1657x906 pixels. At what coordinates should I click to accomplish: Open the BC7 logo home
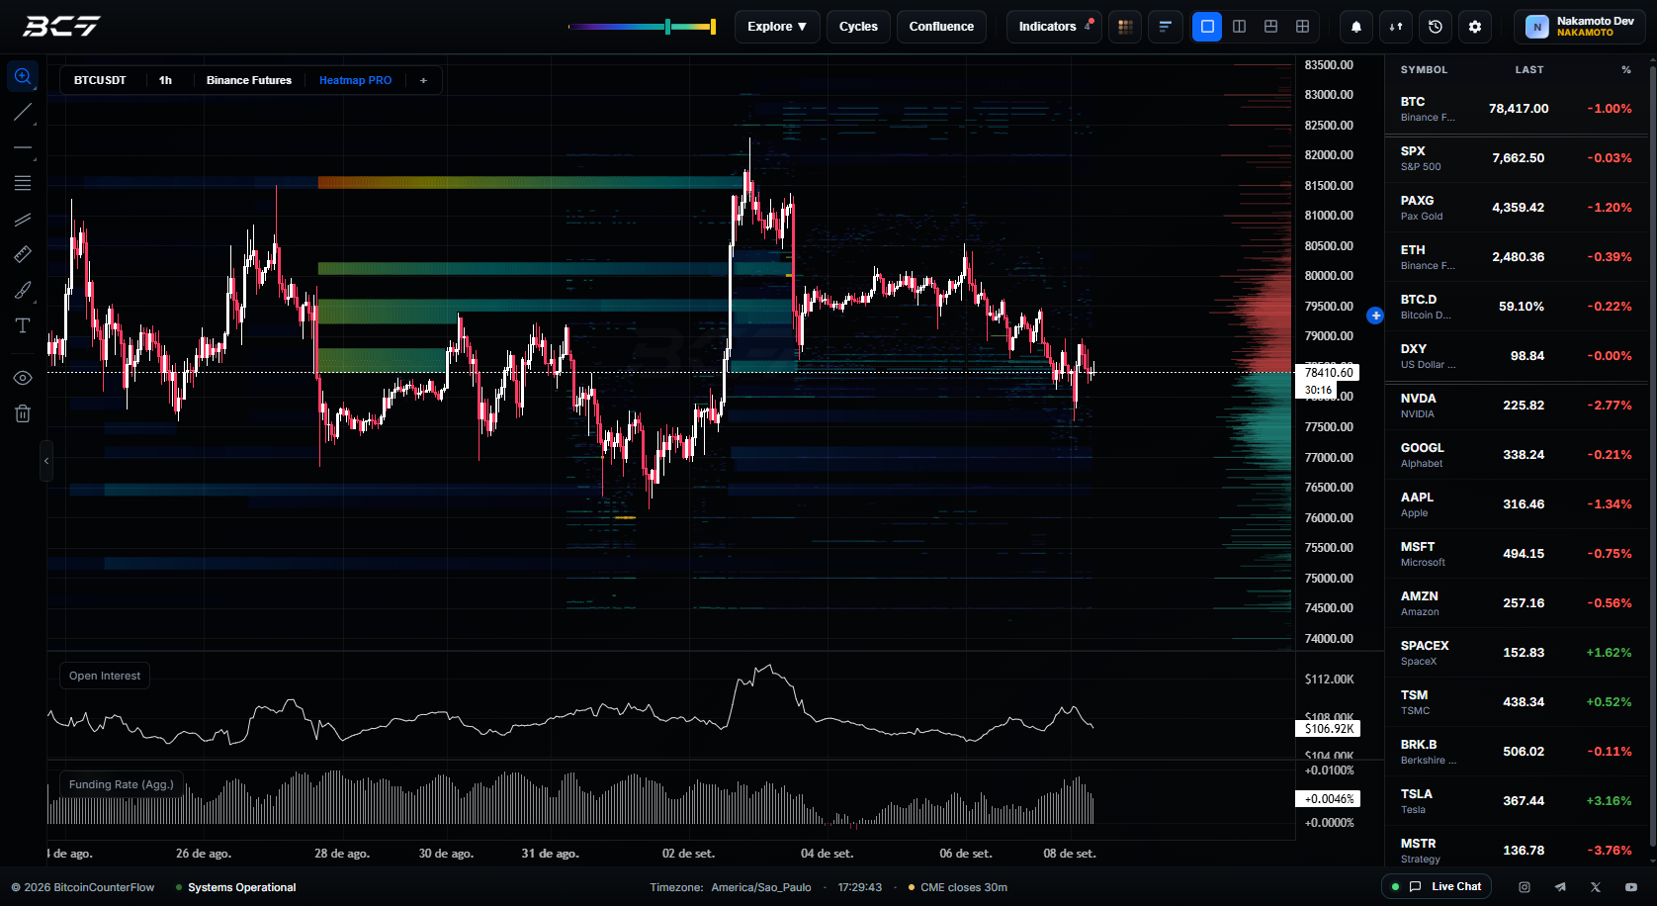pos(61,26)
